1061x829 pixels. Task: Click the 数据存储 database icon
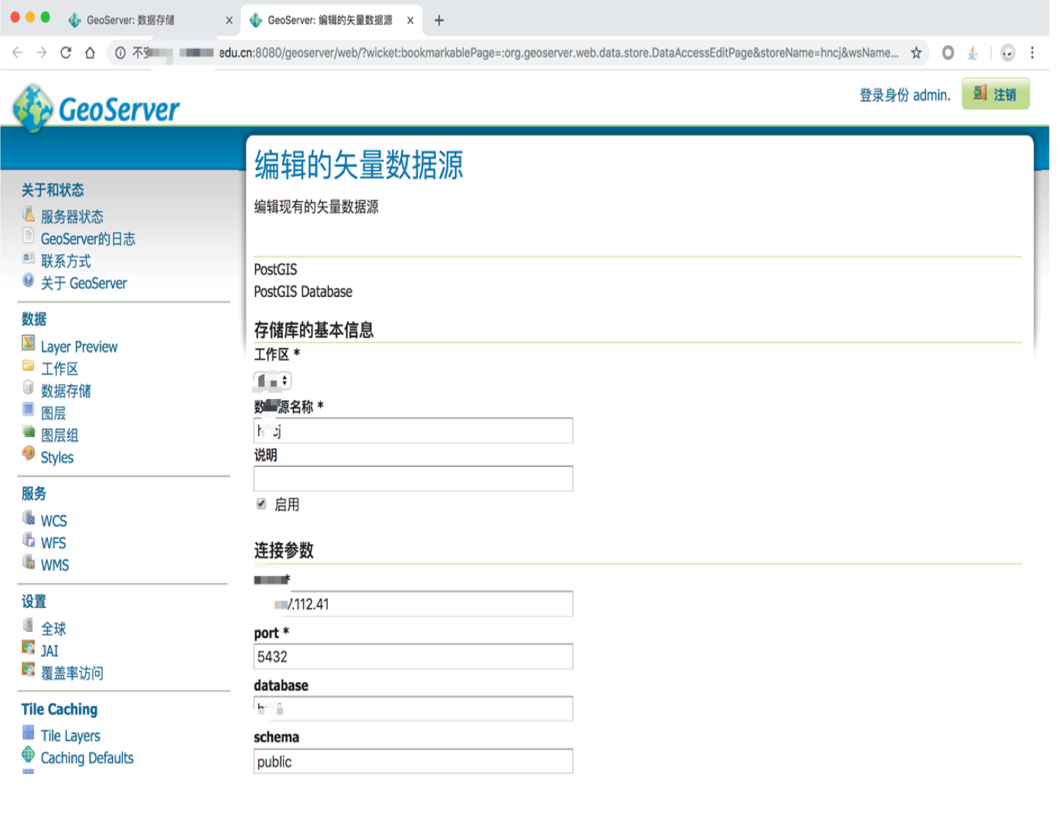29,388
